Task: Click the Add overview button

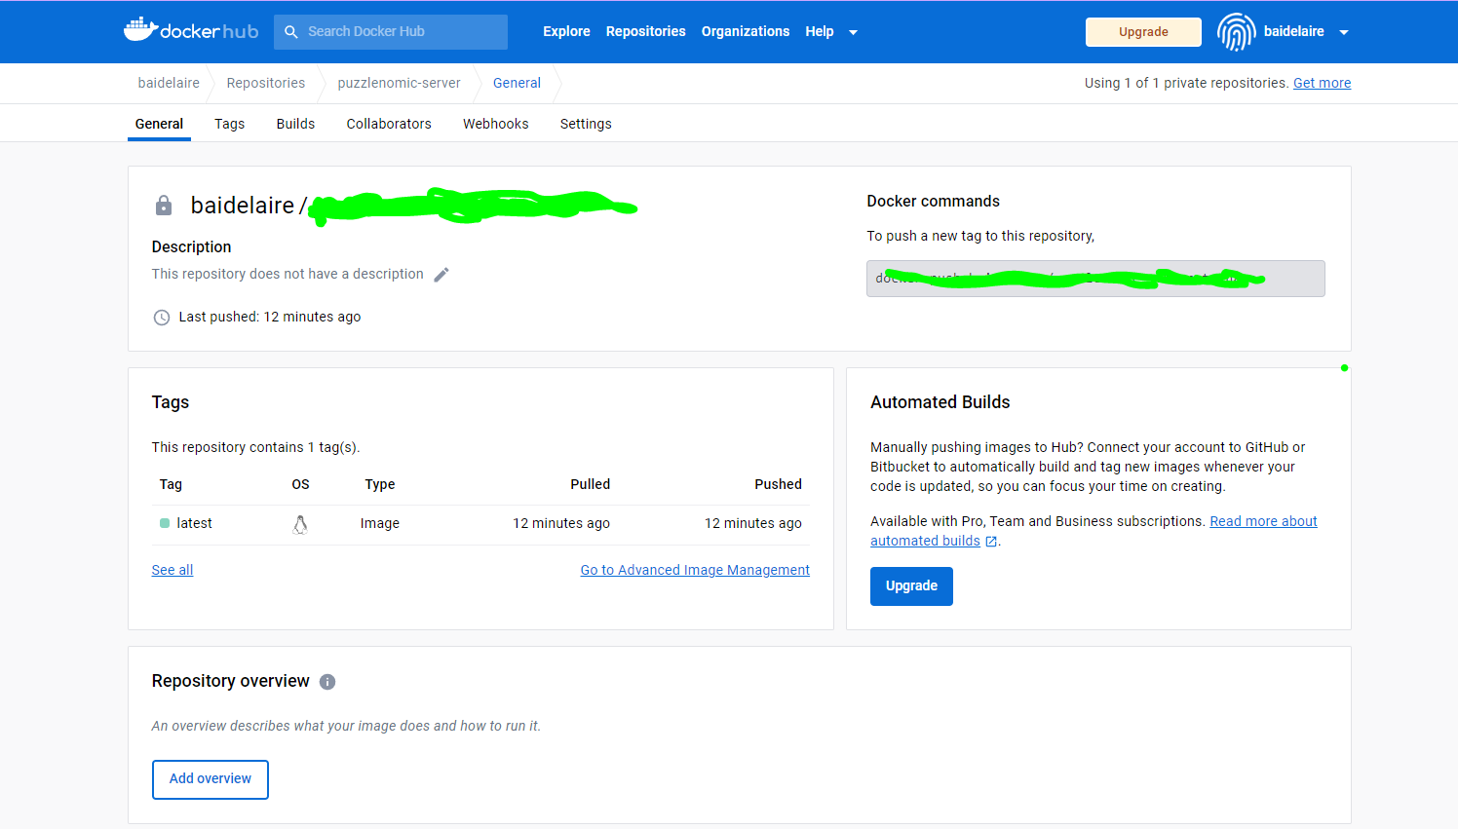Action: coord(211,779)
